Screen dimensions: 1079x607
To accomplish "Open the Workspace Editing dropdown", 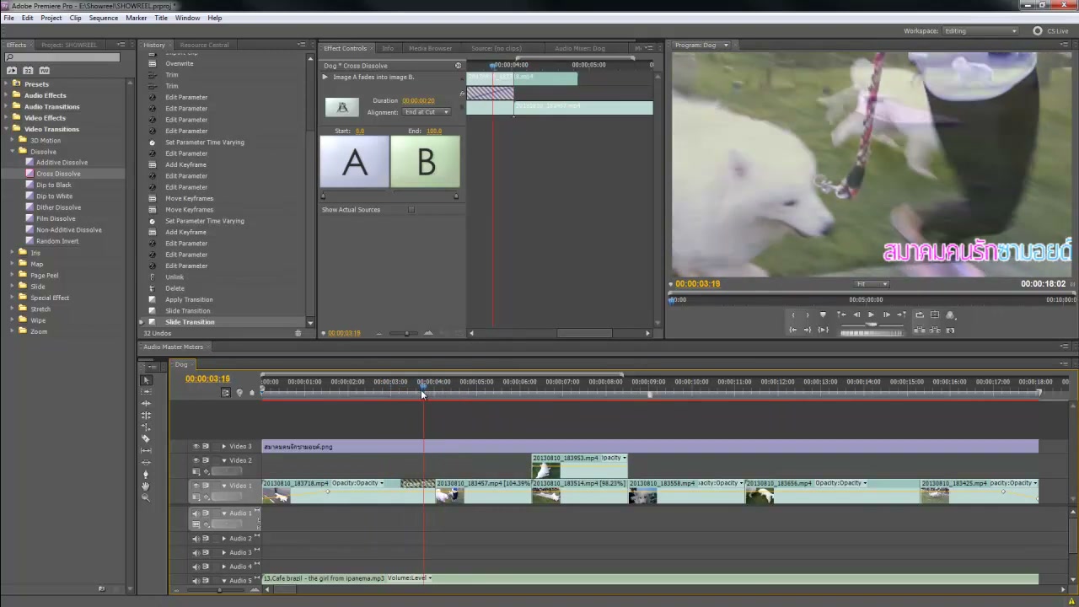I will point(980,31).
